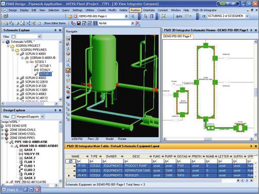Select the arrow pointer tool in the top toolbar

click(146, 16)
